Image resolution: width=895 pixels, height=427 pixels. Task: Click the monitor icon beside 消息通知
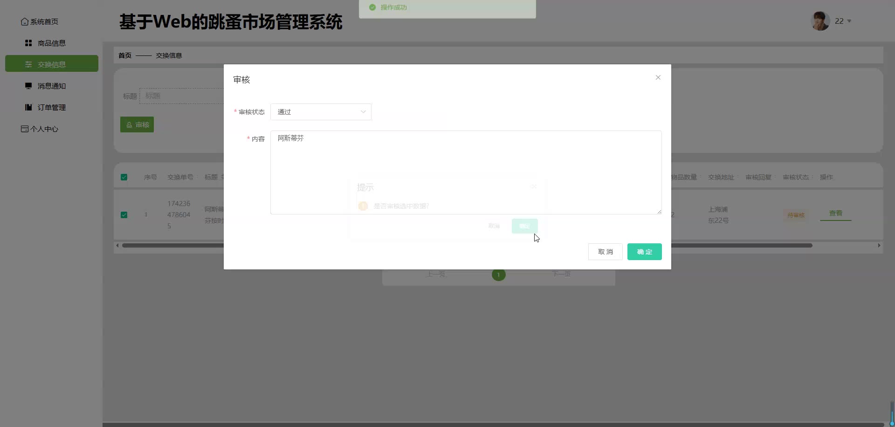click(28, 86)
